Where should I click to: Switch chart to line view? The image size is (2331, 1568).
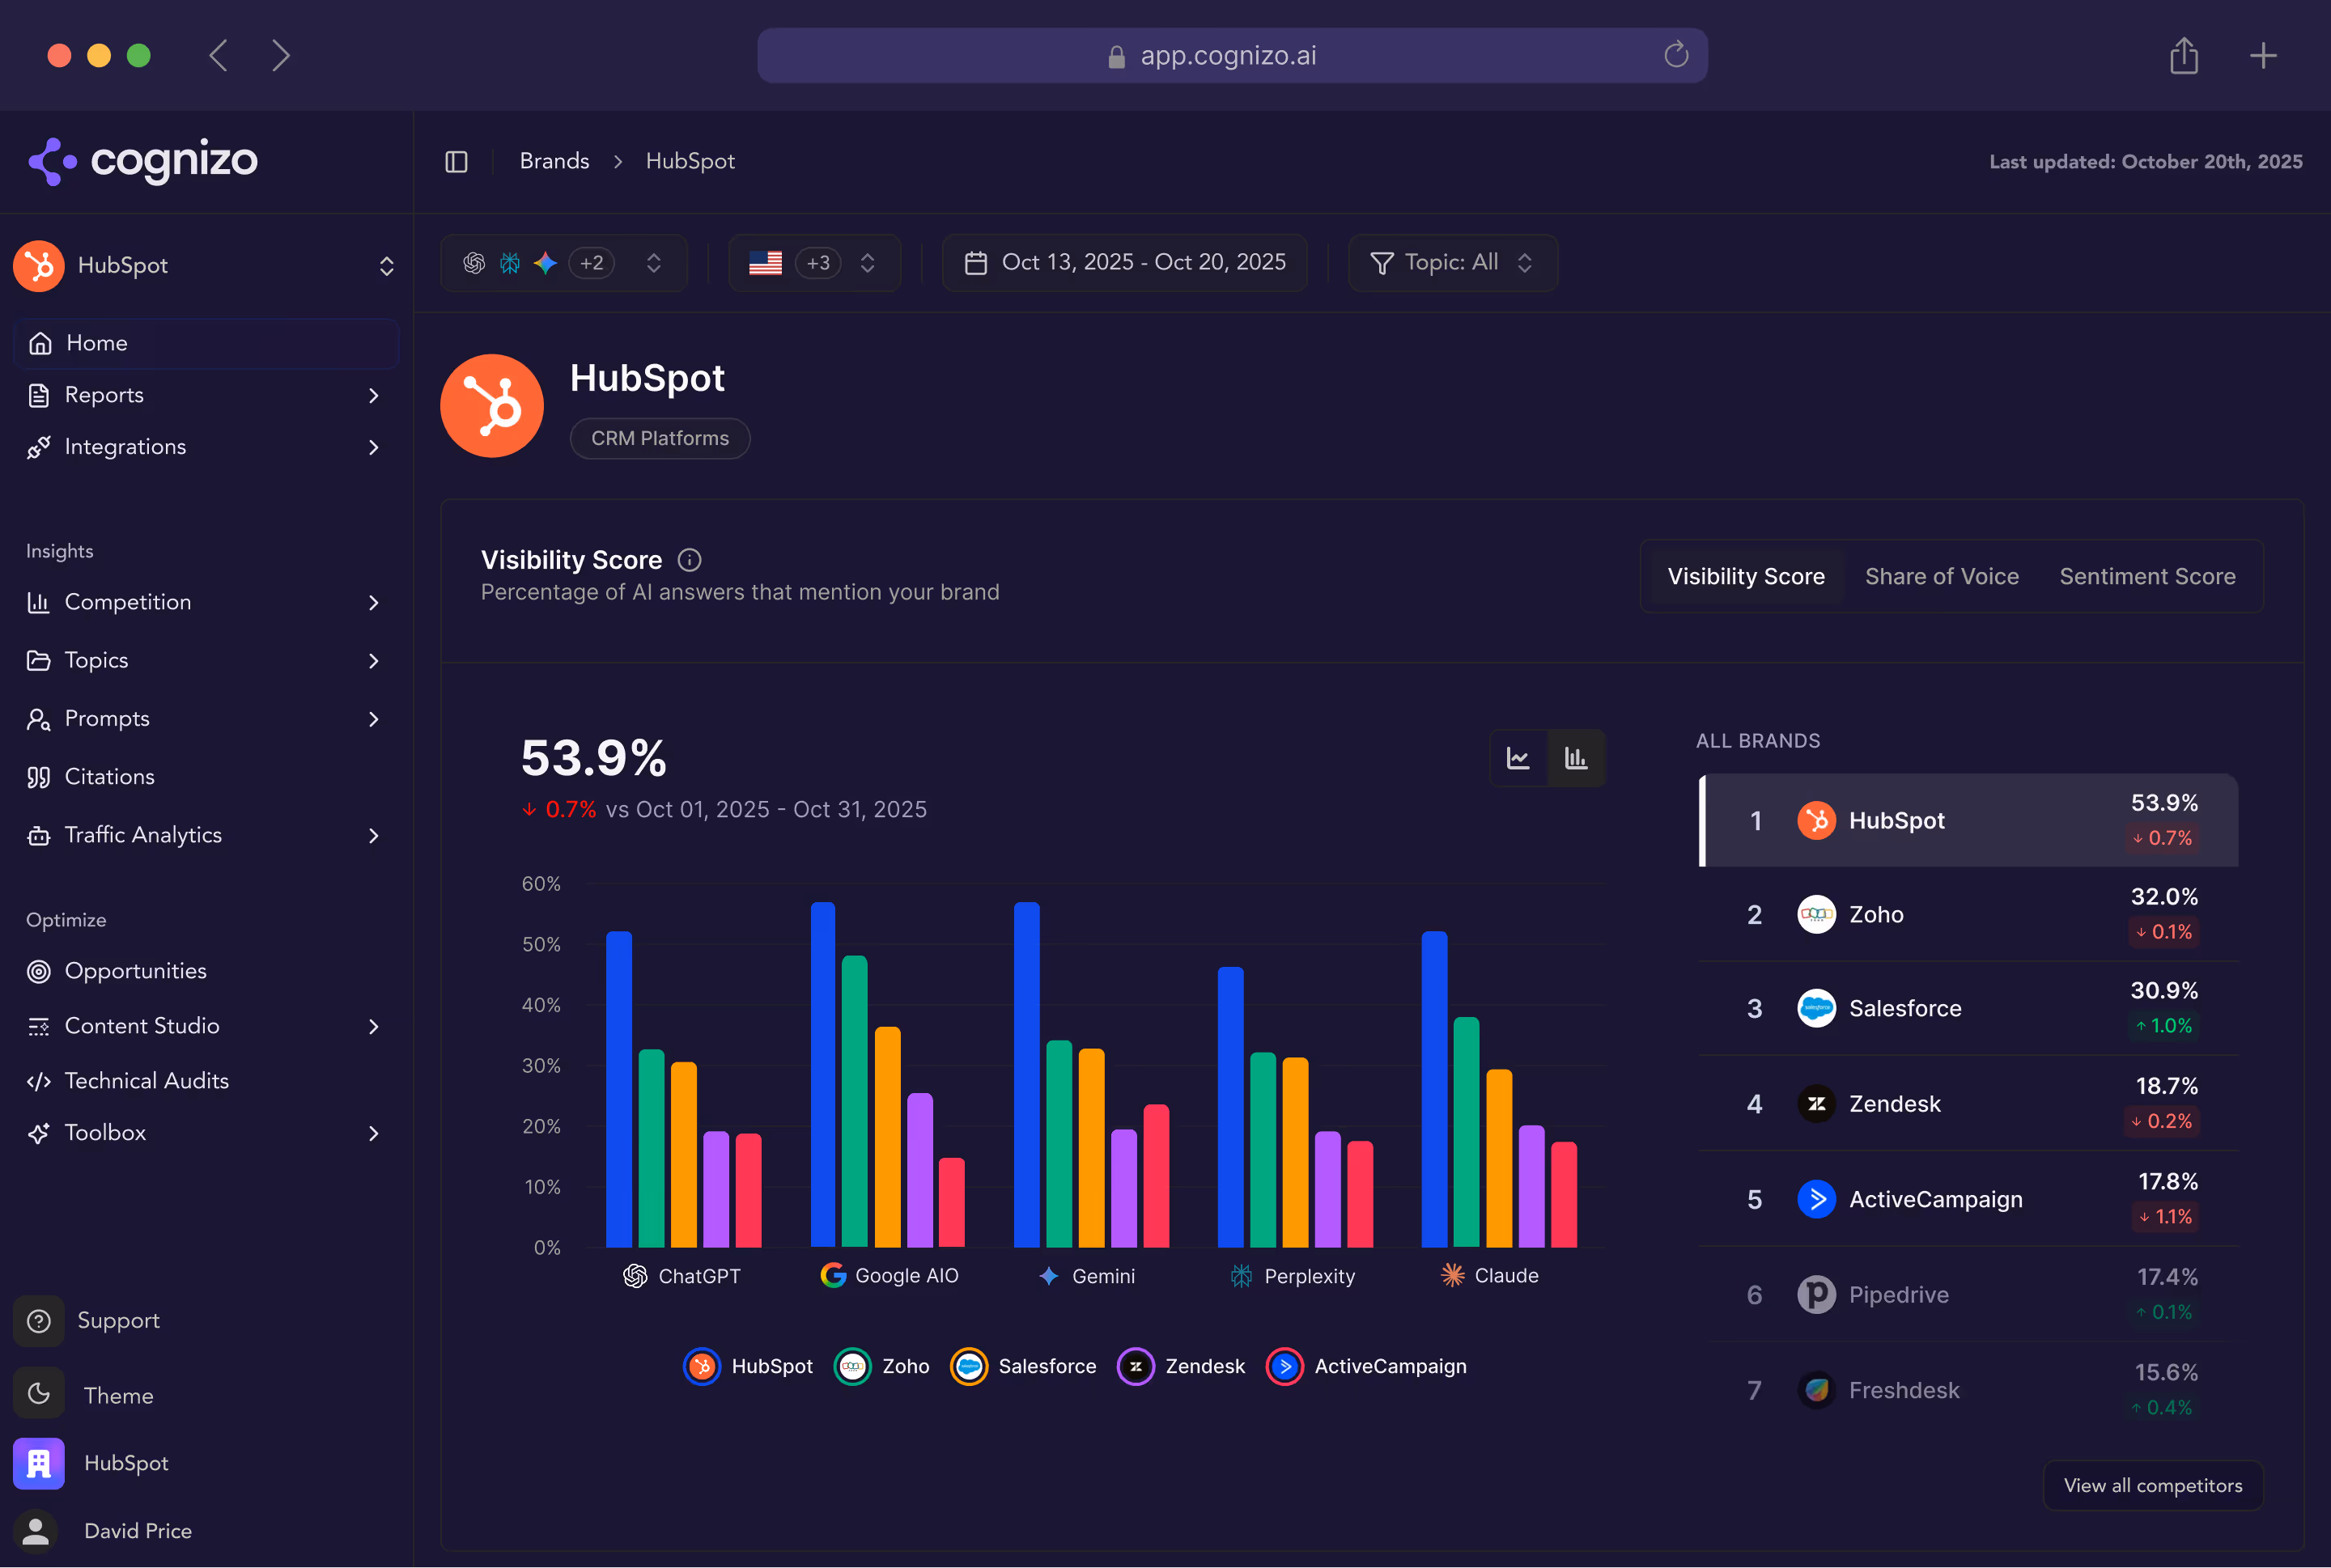click(1518, 758)
